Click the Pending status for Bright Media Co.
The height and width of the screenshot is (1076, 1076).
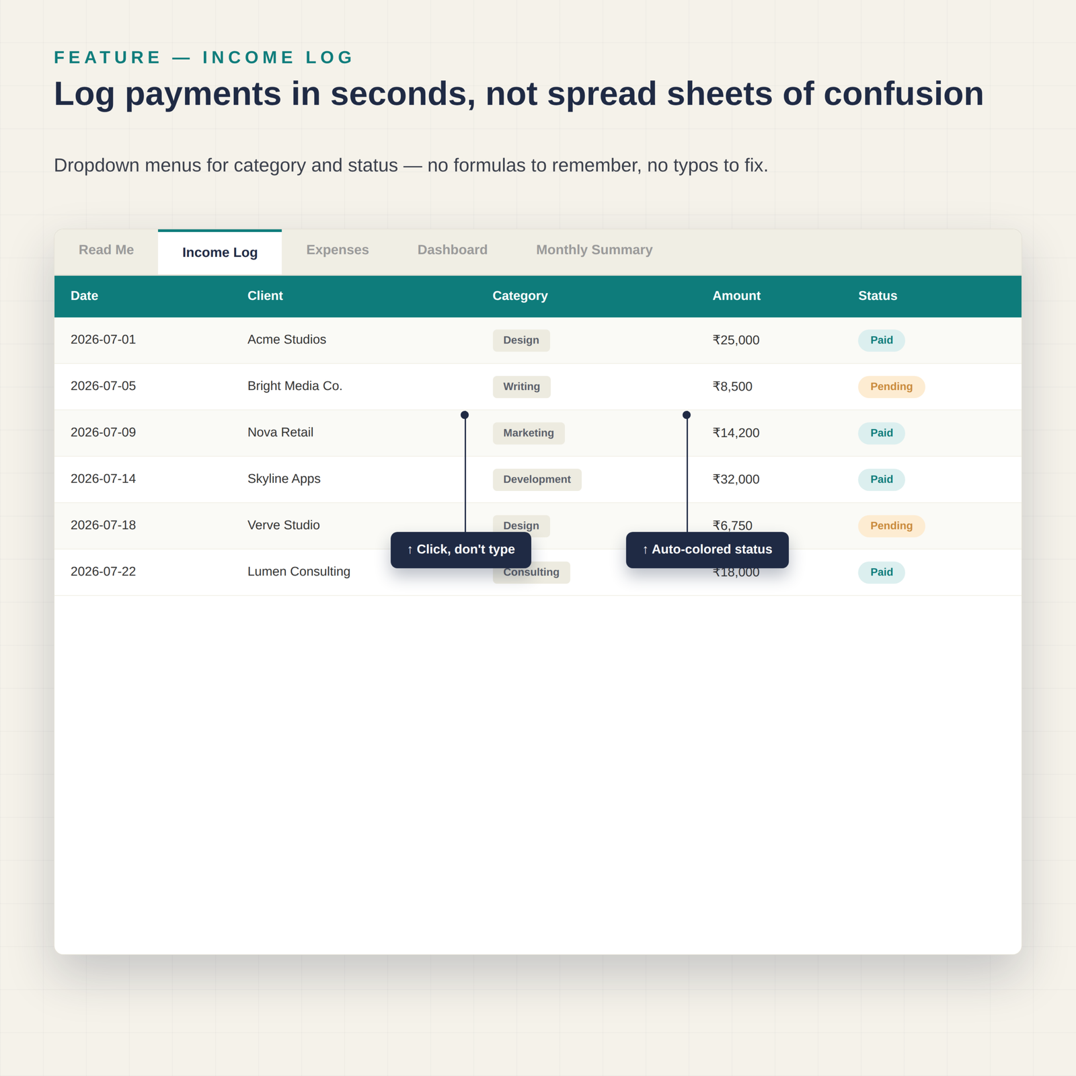pyautogui.click(x=891, y=387)
